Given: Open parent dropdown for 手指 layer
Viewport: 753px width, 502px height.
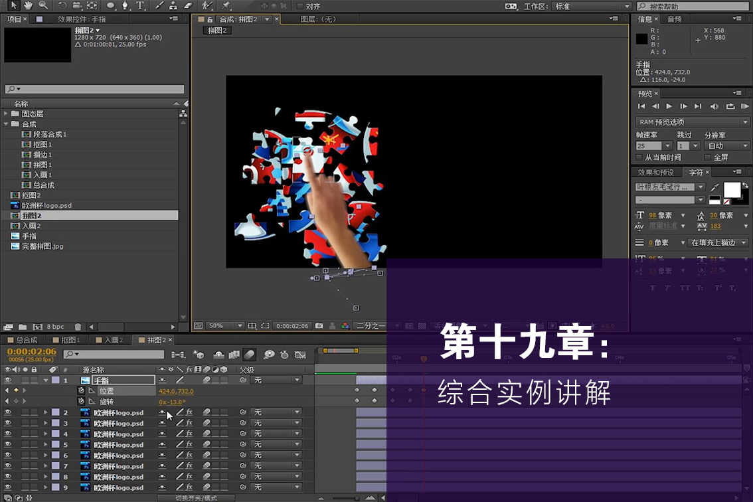Looking at the screenshot, I should (276, 380).
